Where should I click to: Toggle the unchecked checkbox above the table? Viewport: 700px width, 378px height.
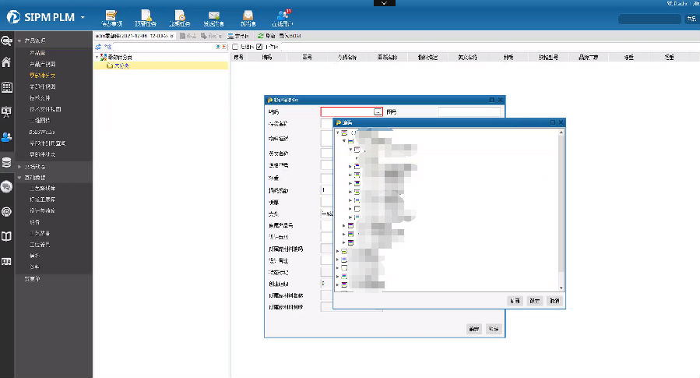(x=235, y=47)
